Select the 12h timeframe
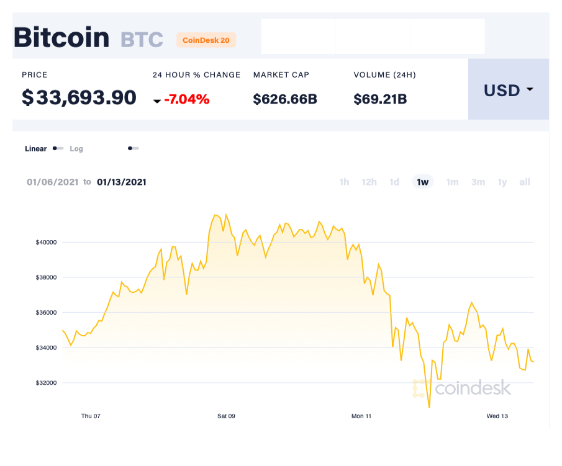 pyautogui.click(x=369, y=182)
